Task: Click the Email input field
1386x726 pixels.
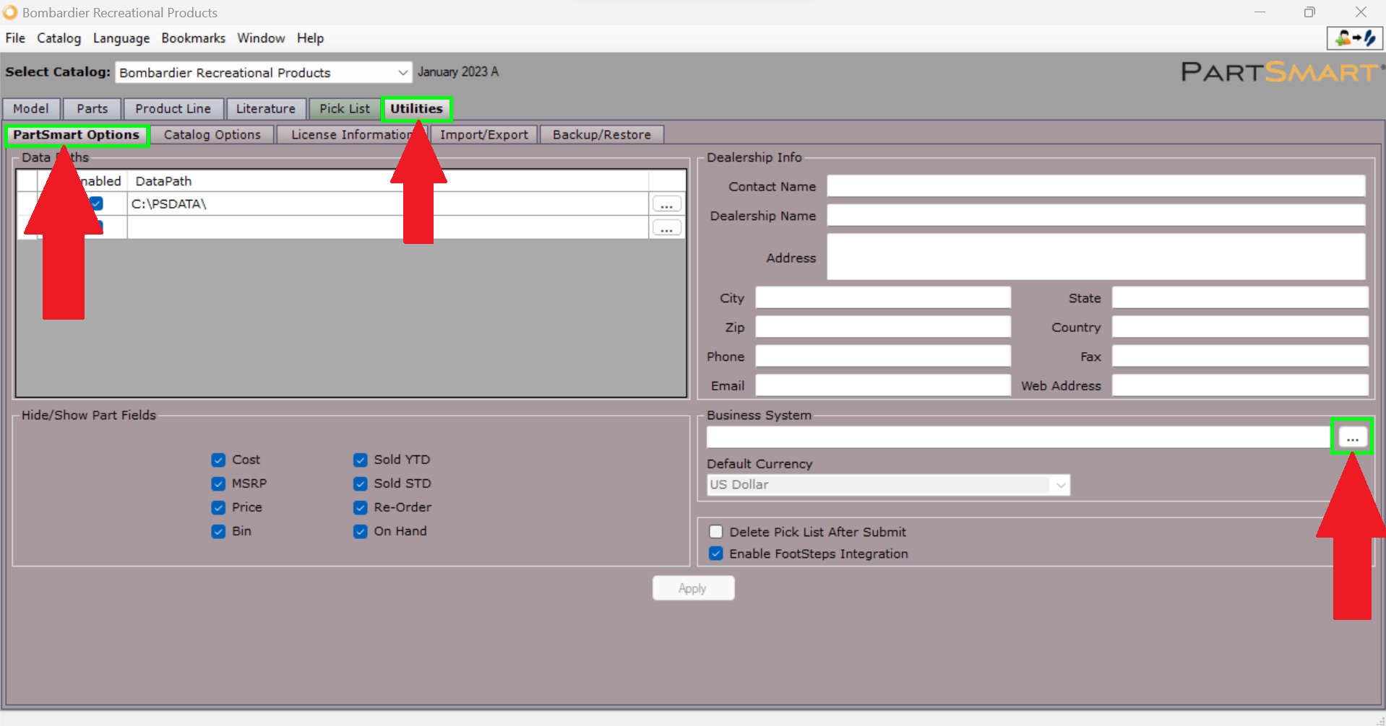Action: 883,385
